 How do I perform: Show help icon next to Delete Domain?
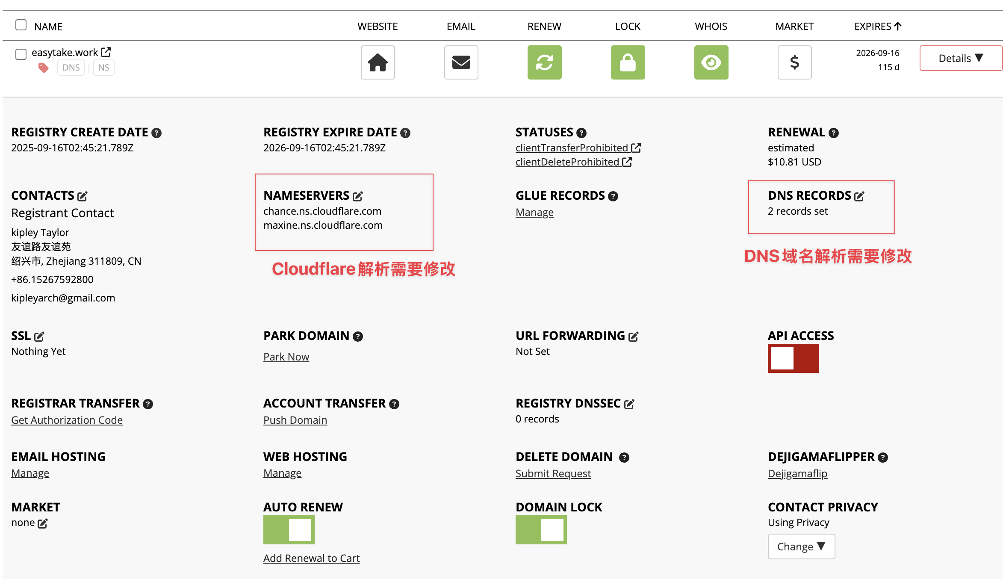click(x=624, y=458)
